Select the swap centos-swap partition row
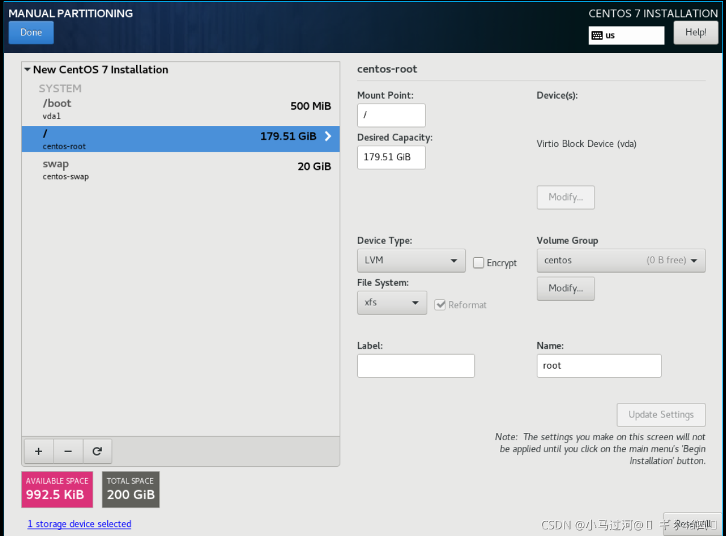Viewport: 726px width, 536px height. 180,169
